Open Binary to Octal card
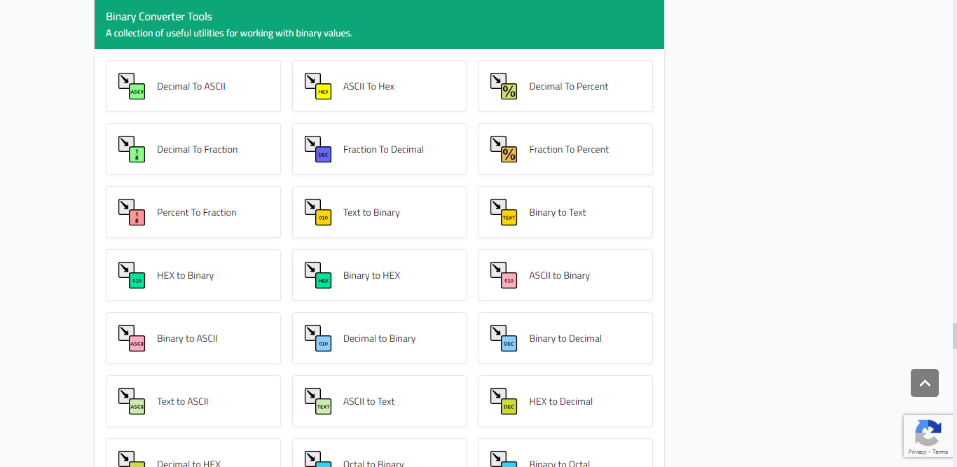The height and width of the screenshot is (467, 957). point(565,453)
